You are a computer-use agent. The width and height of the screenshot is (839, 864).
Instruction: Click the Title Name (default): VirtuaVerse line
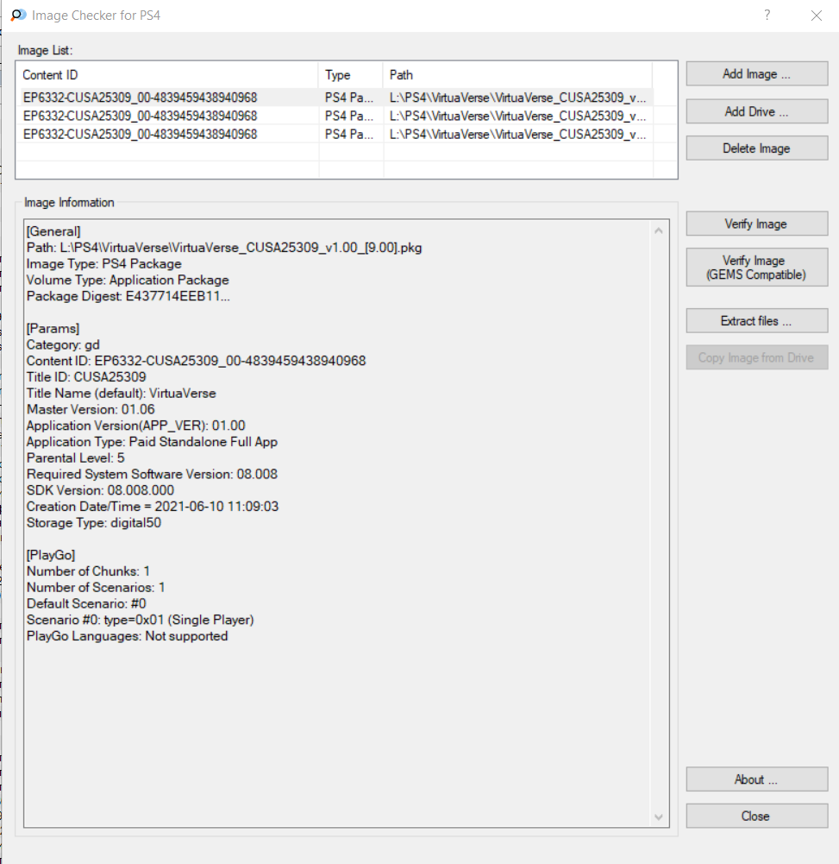coord(121,394)
